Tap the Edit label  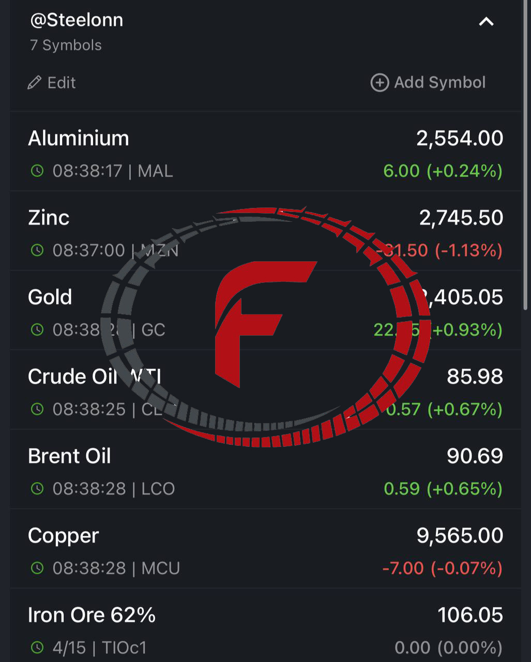[62, 83]
